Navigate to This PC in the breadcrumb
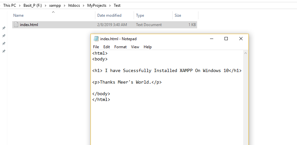Viewport: 297px width, 145px height. [10, 5]
